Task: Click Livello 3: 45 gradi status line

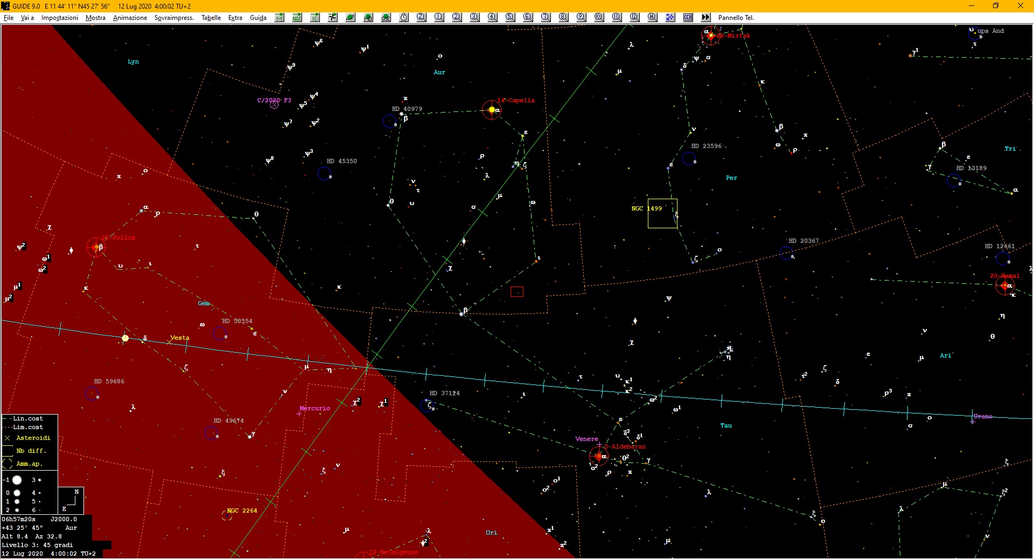Action: (38, 545)
